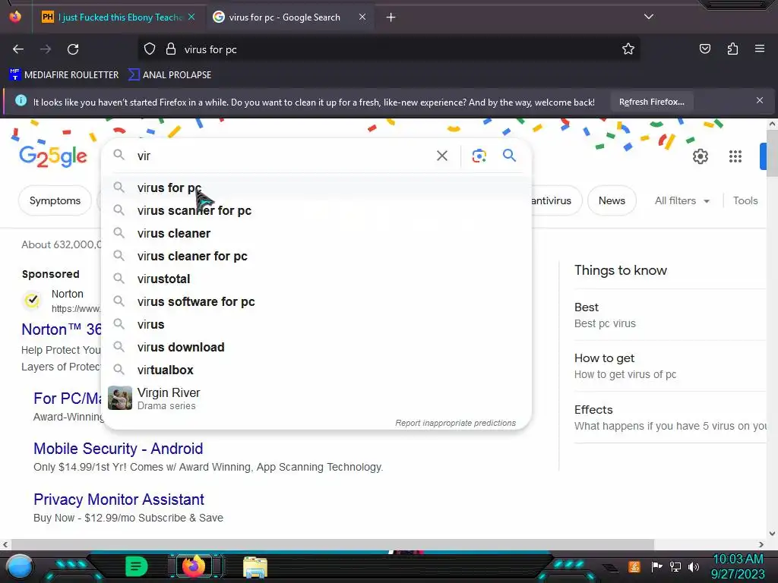Switch to the virus for pc Google Search tab
The image size is (778, 583).
pyautogui.click(x=286, y=17)
